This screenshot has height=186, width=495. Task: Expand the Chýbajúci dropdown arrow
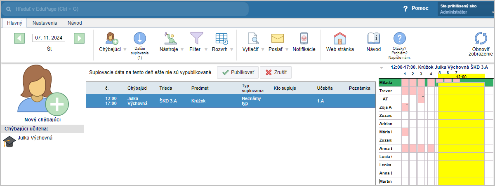125,49
